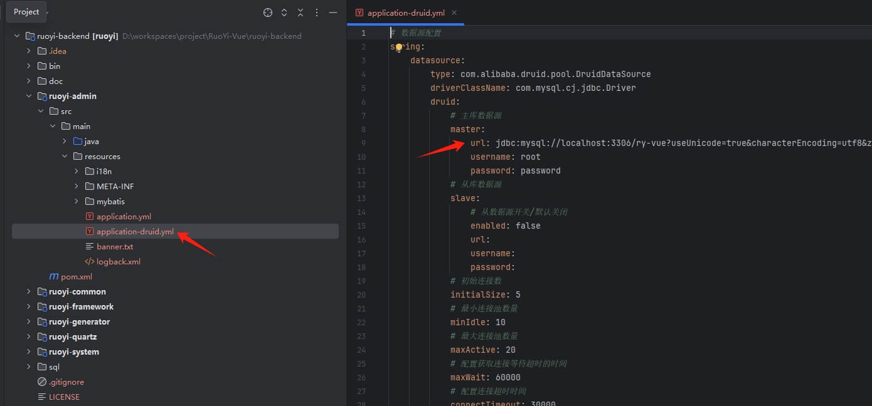Expand the ruoyi-framework module
Image resolution: width=872 pixels, height=406 pixels.
tap(29, 307)
